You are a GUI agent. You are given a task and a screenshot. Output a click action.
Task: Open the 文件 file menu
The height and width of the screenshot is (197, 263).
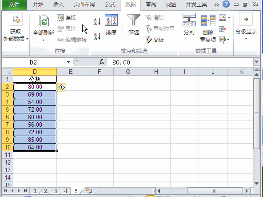[x=14, y=4]
